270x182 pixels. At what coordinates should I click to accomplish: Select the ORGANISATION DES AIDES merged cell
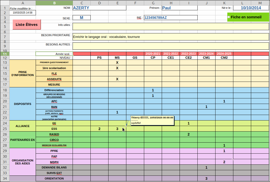(x=23, y=162)
